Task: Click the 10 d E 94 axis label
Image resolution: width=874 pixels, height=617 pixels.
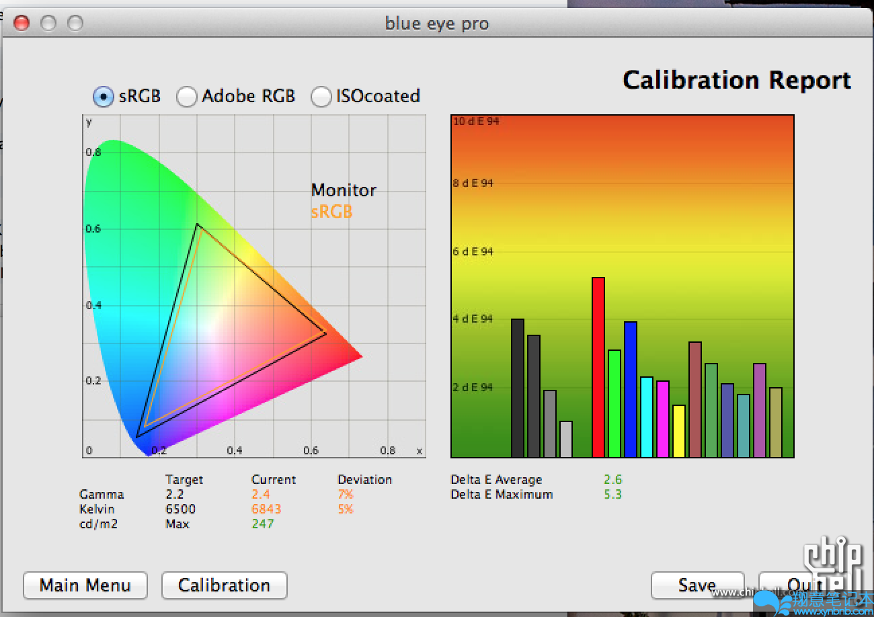Action: [x=476, y=122]
